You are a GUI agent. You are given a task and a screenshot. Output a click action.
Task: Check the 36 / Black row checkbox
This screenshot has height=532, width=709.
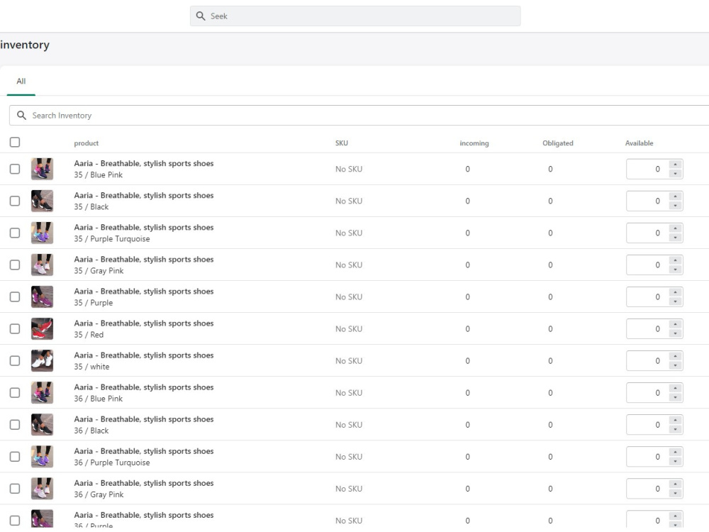15,425
